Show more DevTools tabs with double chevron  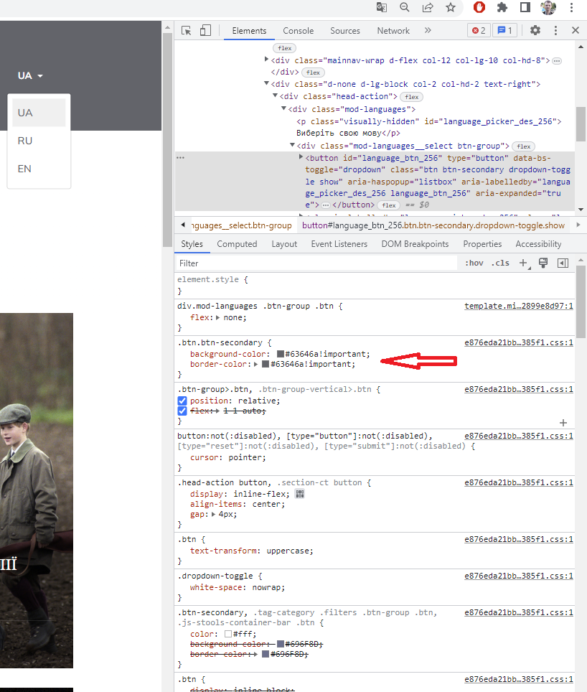[x=428, y=30]
